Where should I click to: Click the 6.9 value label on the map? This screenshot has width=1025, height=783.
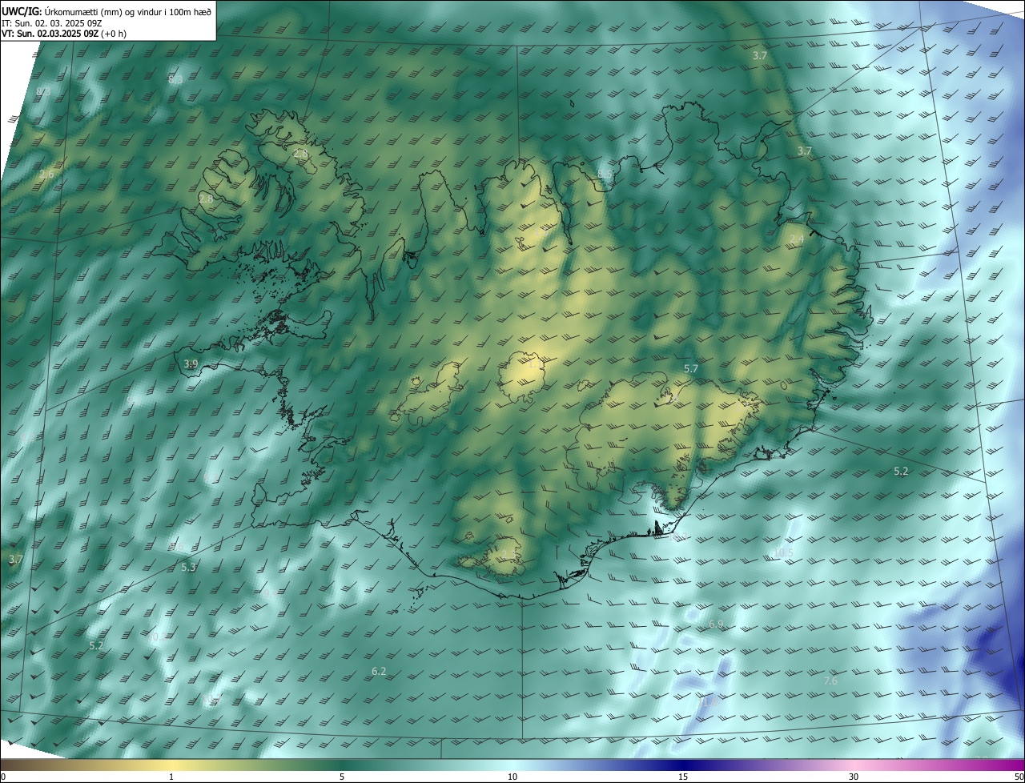coord(716,624)
